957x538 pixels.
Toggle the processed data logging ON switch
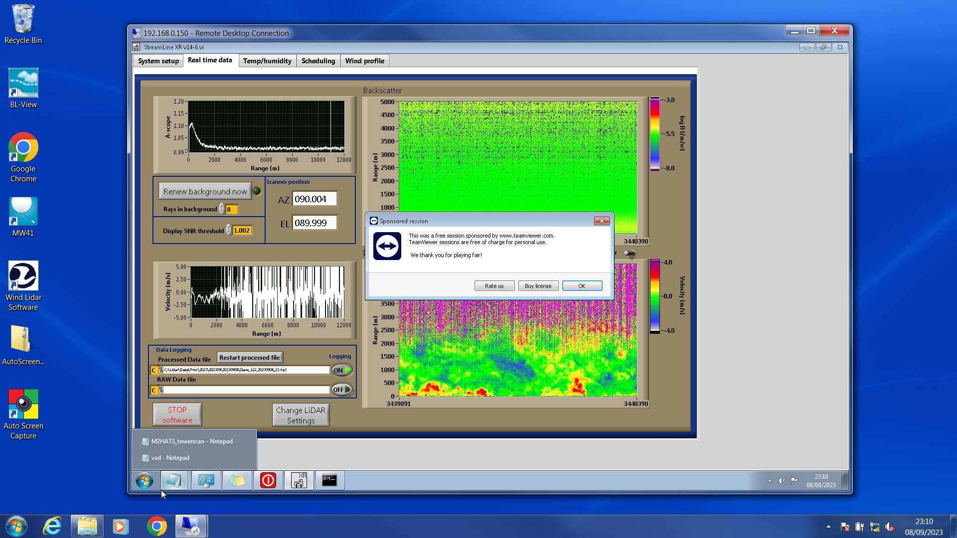(x=342, y=370)
